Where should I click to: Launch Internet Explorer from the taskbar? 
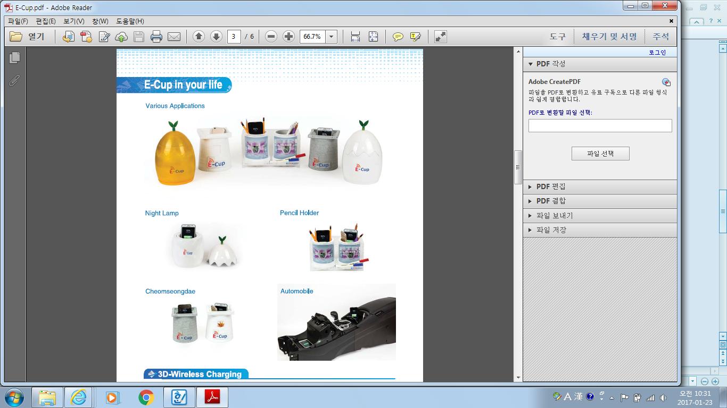point(78,397)
